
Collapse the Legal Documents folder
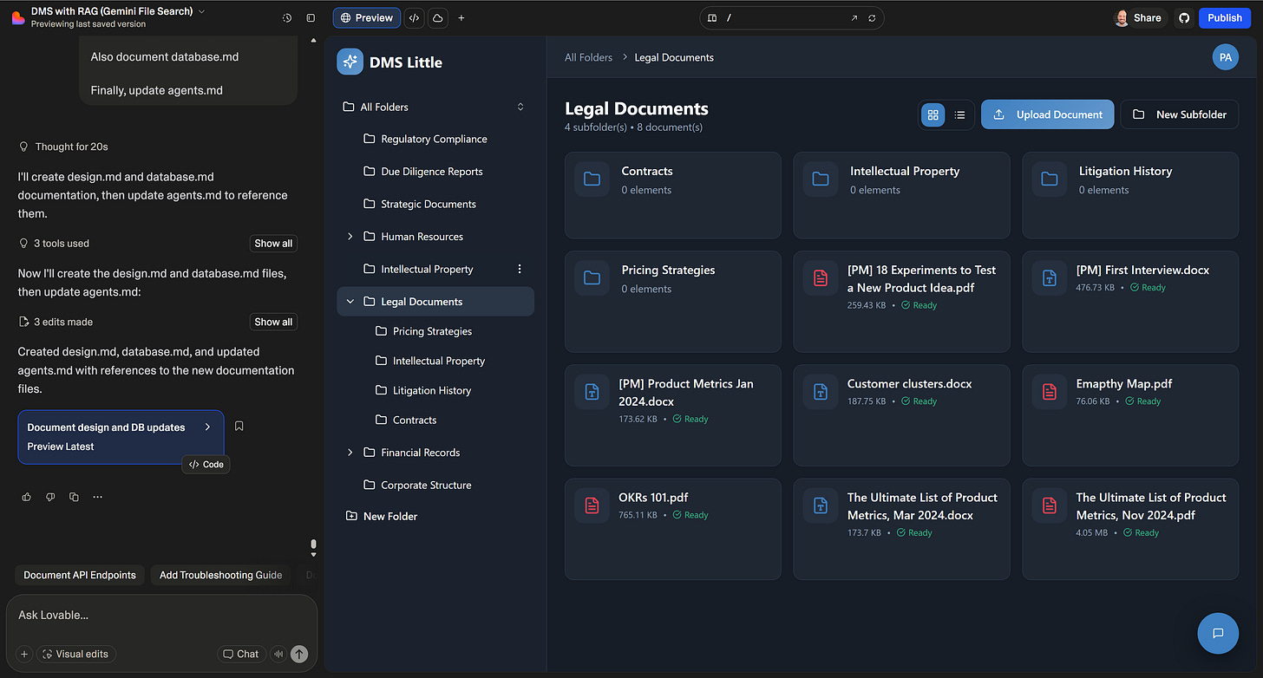350,301
